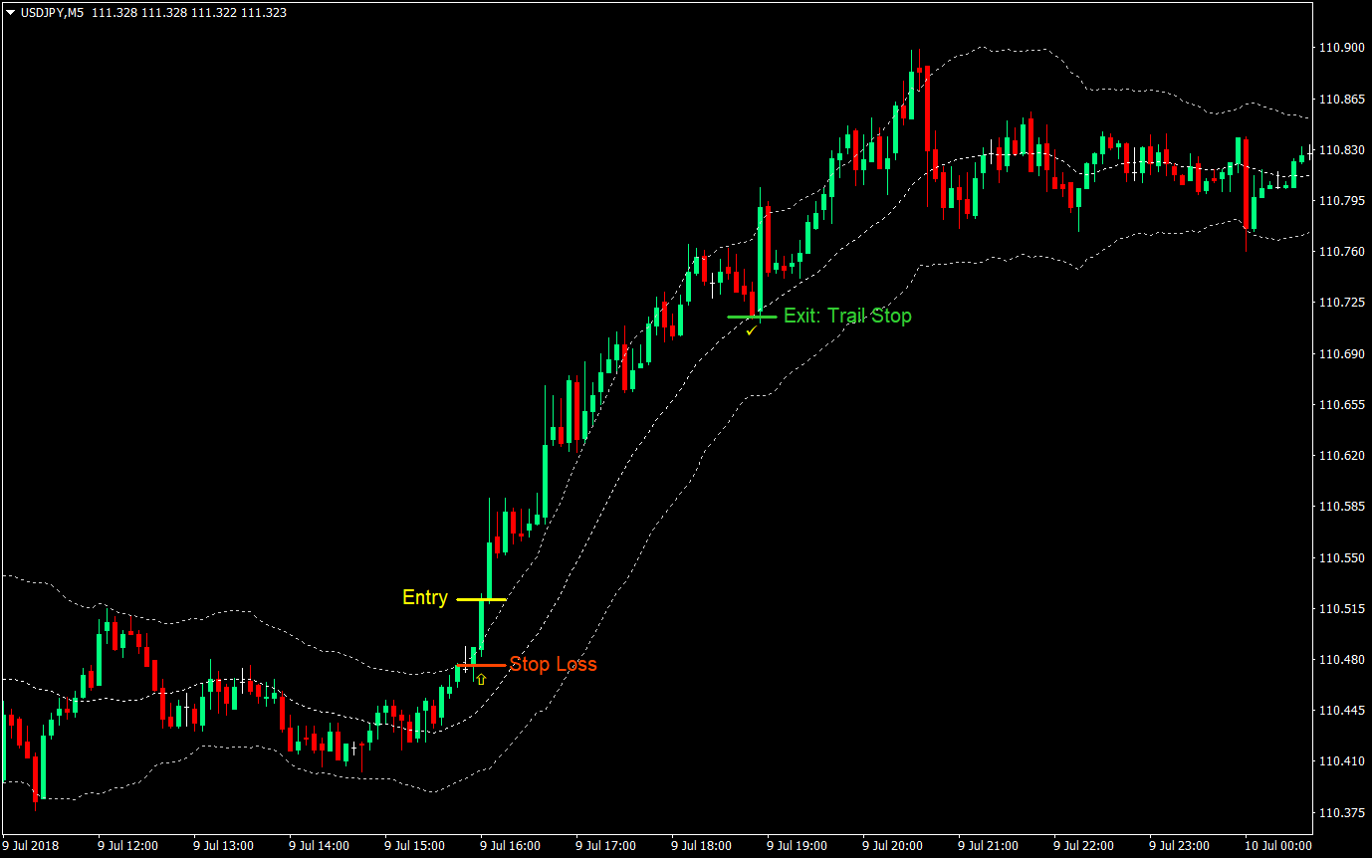Click the Exit: Trail Stop label text
The width and height of the screenshot is (1372, 858).
coord(848,316)
